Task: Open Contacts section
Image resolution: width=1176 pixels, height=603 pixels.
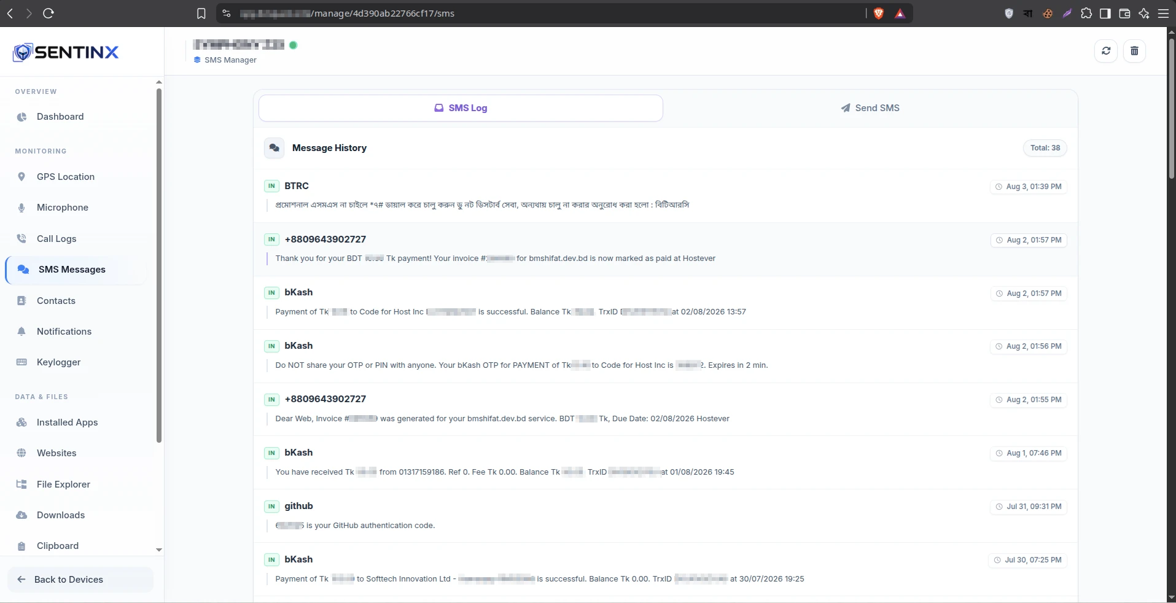Action: tap(56, 301)
